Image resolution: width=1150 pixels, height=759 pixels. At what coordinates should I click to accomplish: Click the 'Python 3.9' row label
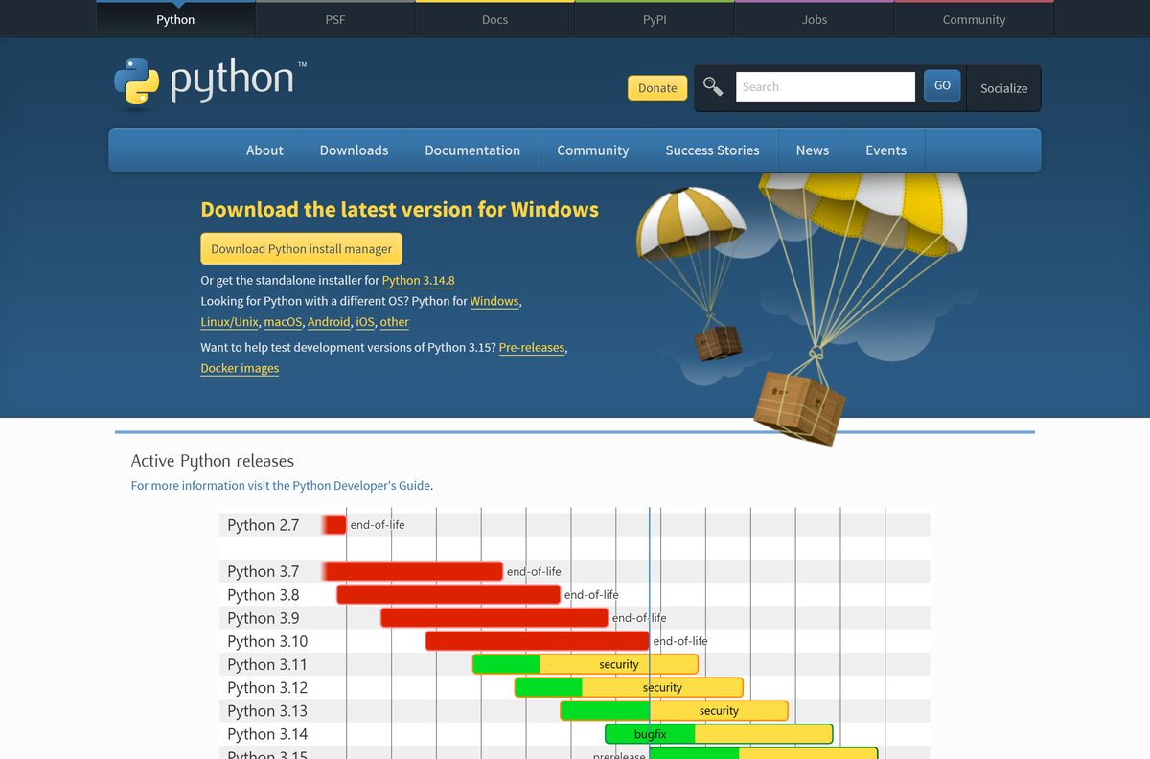click(264, 618)
